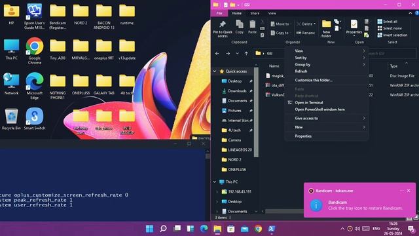419x236 pixels.
Task: Open Microsoft Store from taskbar
Action: [231, 229]
